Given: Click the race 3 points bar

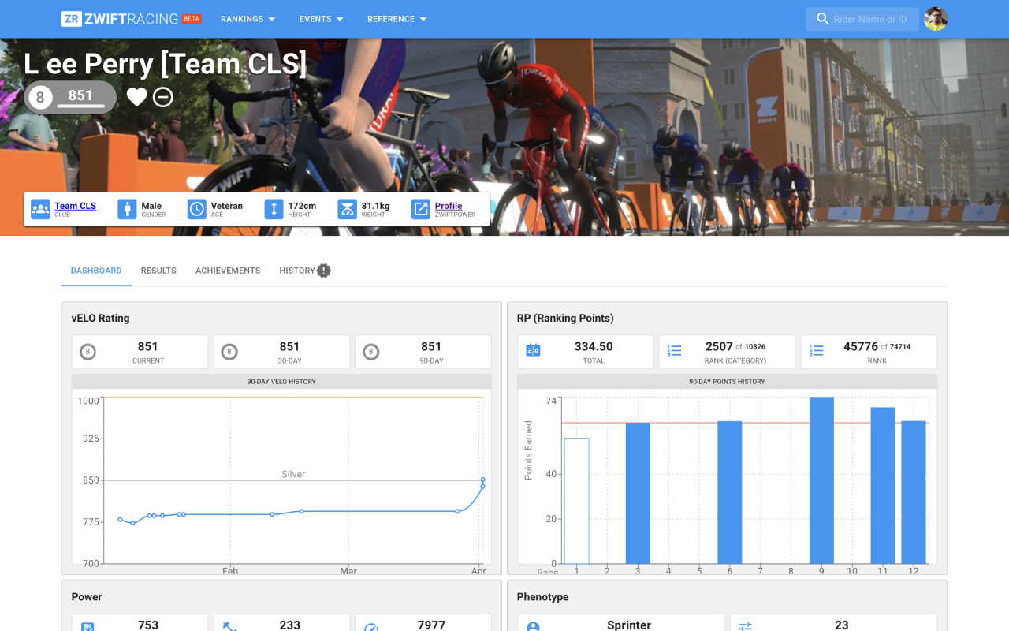Looking at the screenshot, I should coord(638,493).
